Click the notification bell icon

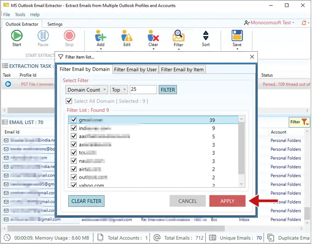tap(304, 23)
